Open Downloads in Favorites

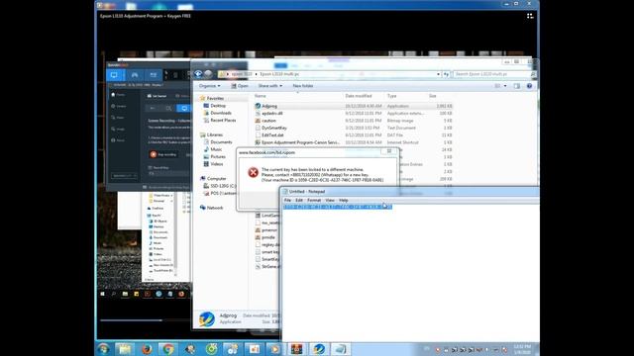pyautogui.click(x=221, y=113)
